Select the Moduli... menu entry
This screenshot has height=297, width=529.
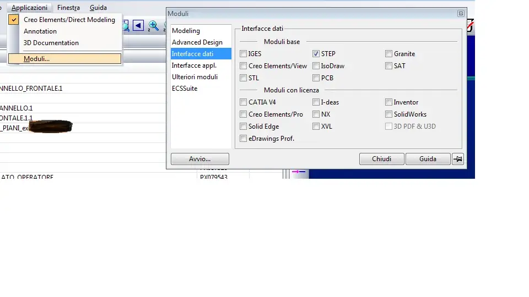click(x=65, y=59)
